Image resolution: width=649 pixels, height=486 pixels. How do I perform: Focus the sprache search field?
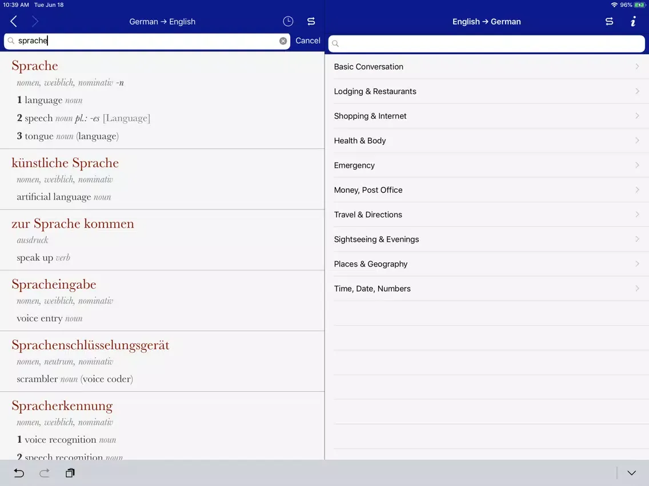147,41
